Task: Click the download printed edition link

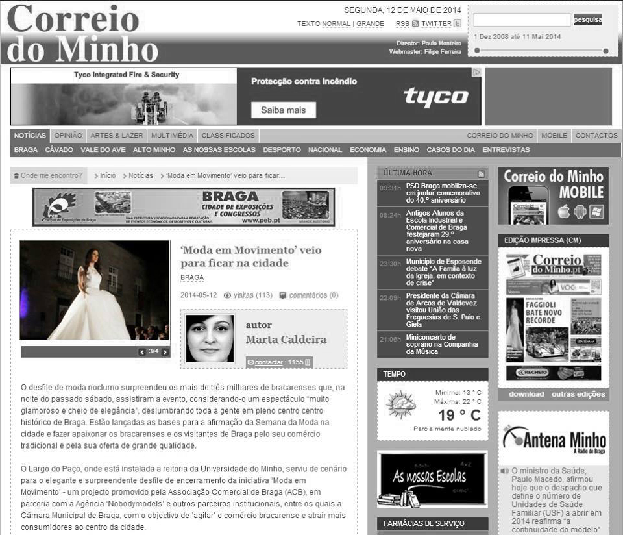Action: coord(526,394)
